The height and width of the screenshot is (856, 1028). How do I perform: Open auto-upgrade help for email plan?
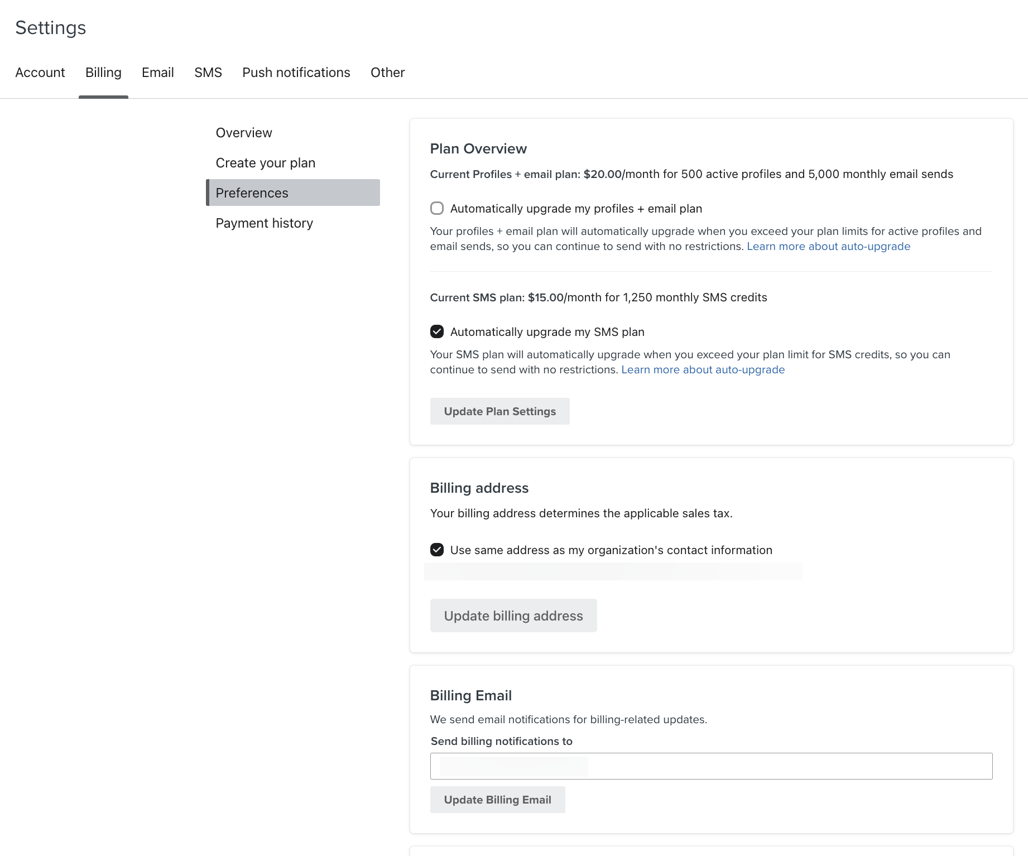[x=828, y=246]
